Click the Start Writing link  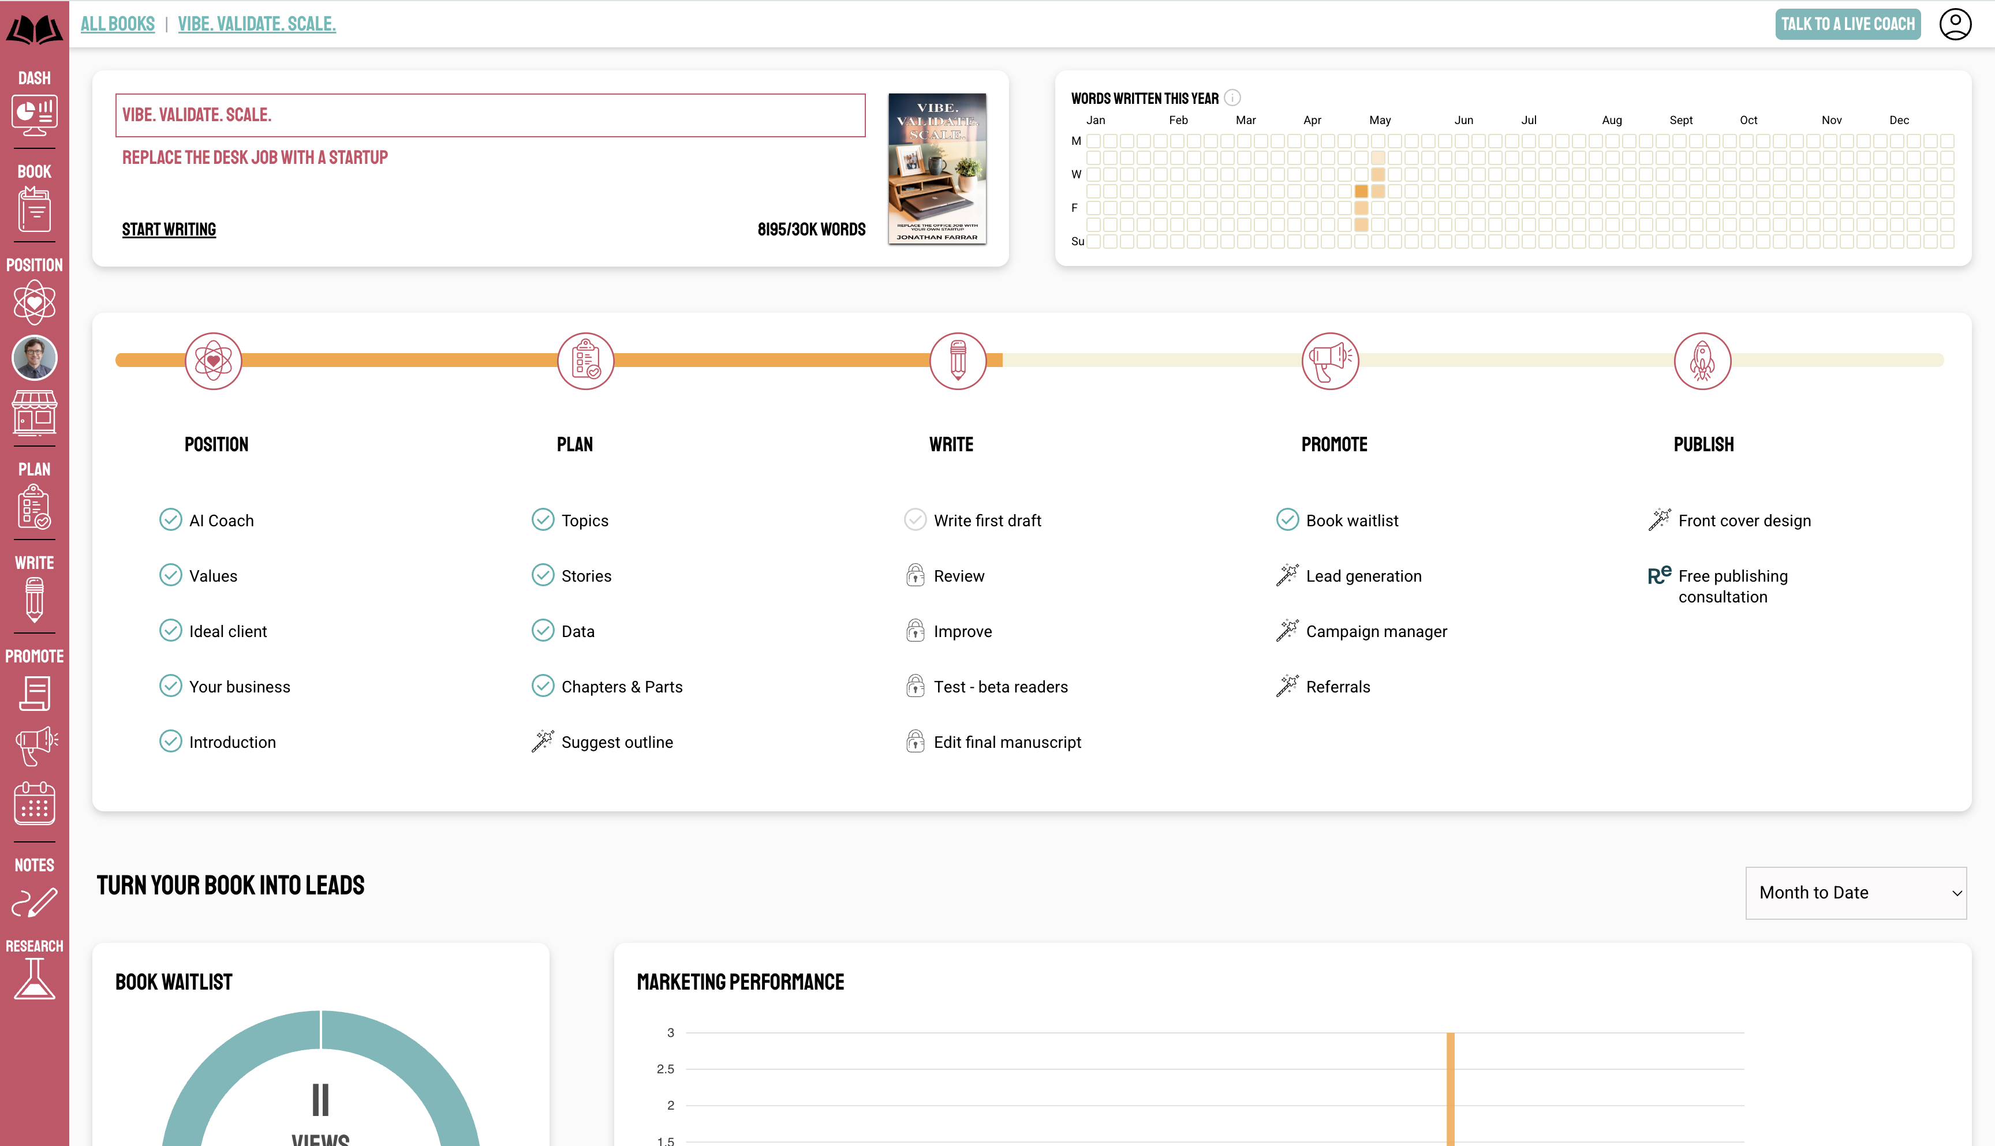pyautogui.click(x=169, y=229)
